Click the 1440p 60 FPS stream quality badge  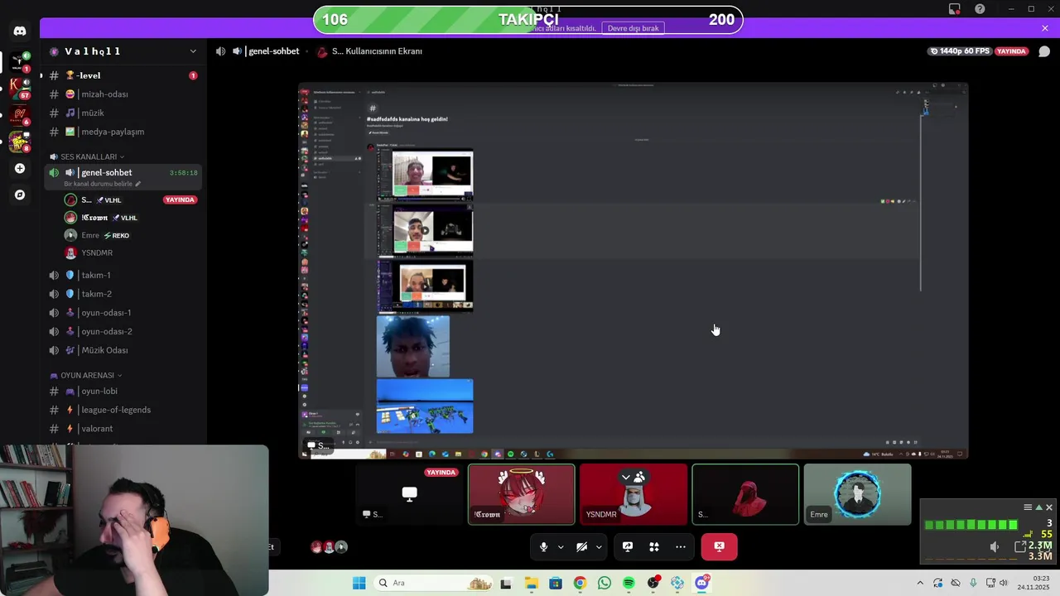coord(960,51)
